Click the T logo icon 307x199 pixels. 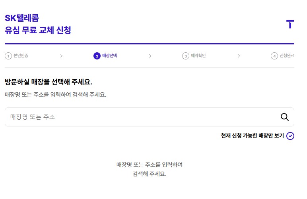pos(290,24)
